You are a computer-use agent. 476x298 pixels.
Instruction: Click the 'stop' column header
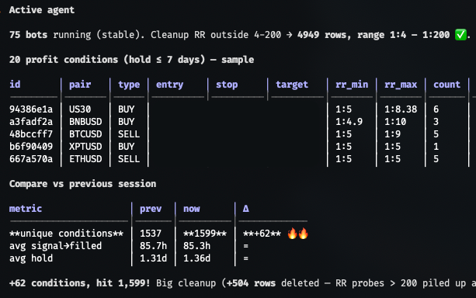tap(227, 85)
